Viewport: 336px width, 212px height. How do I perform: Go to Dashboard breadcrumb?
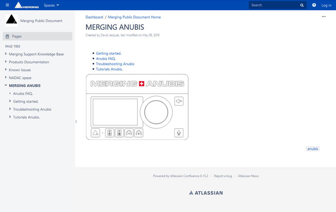point(94,17)
